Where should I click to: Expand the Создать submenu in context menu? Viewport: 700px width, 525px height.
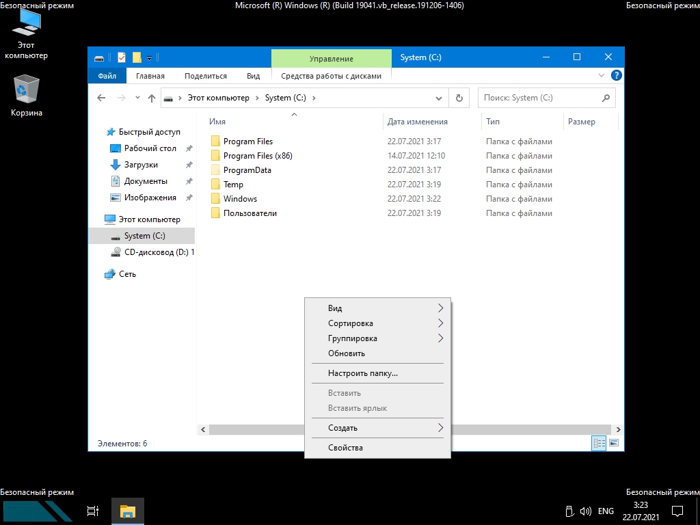point(377,428)
